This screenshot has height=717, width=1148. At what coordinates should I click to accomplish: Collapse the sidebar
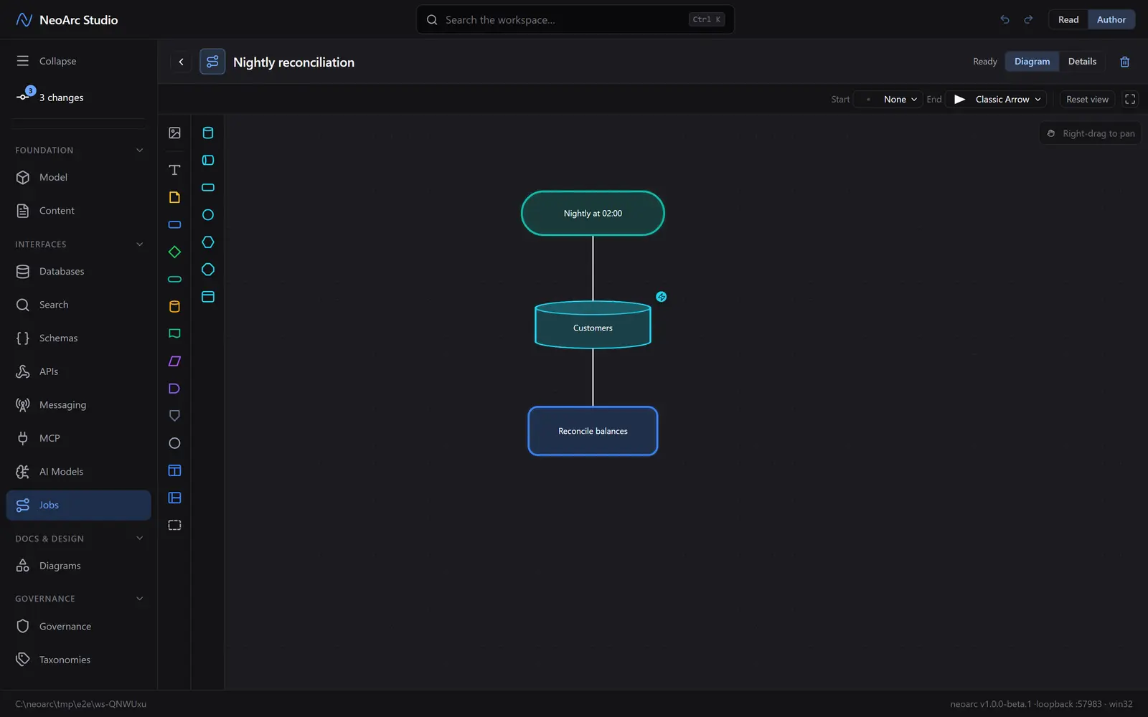79,61
